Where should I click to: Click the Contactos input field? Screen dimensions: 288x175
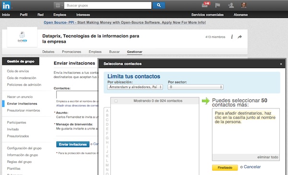(x=77, y=94)
